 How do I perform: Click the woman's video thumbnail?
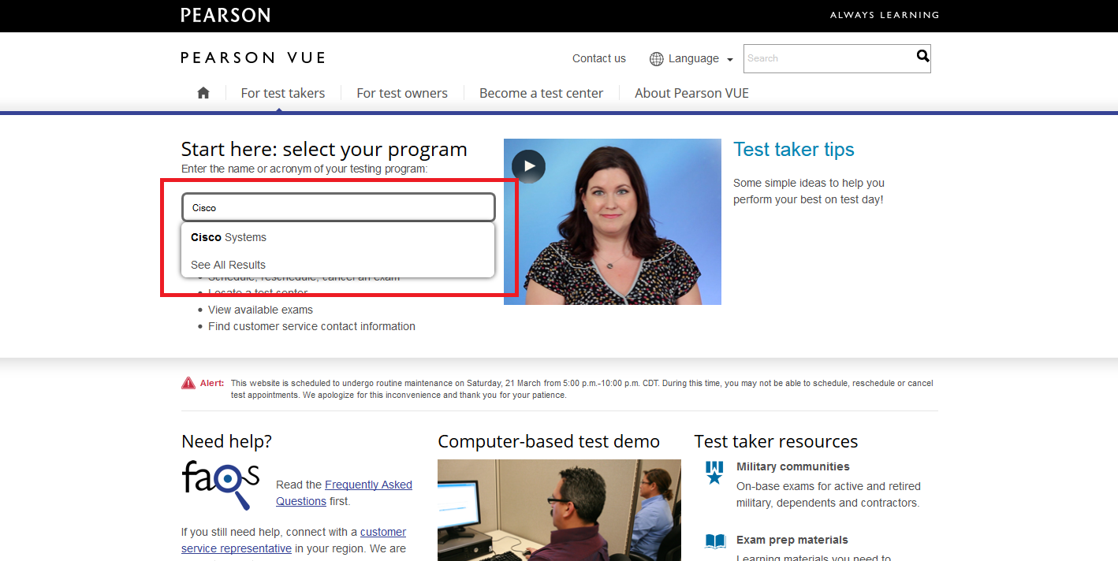coord(613,221)
